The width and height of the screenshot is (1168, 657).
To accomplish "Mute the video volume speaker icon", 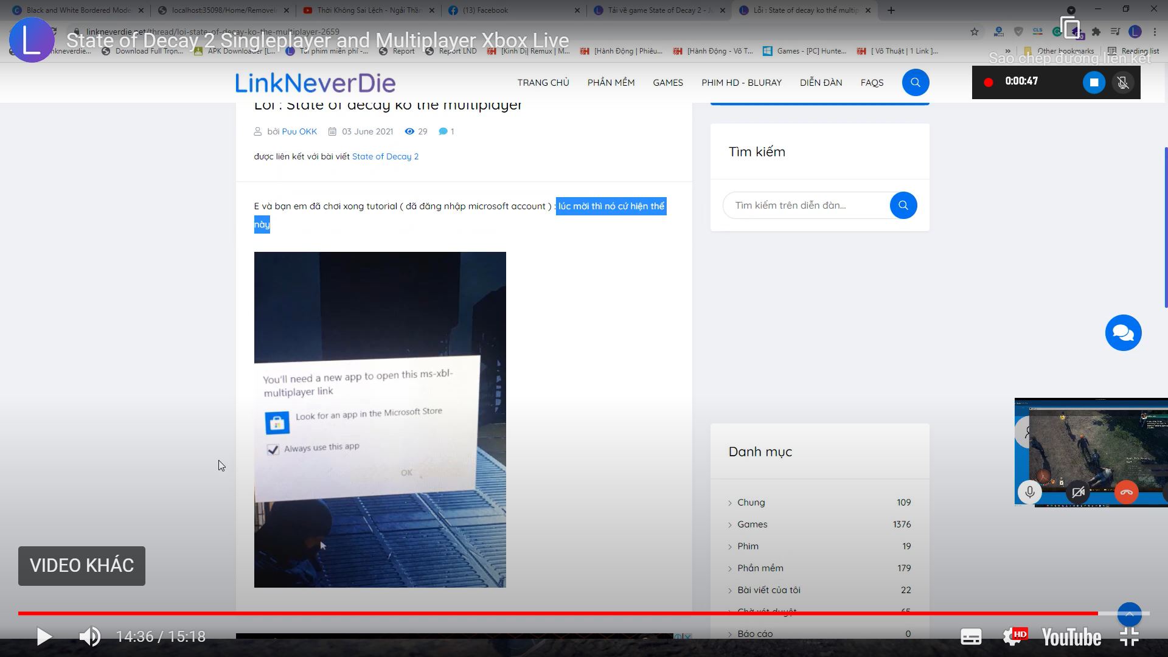I will [x=90, y=637].
